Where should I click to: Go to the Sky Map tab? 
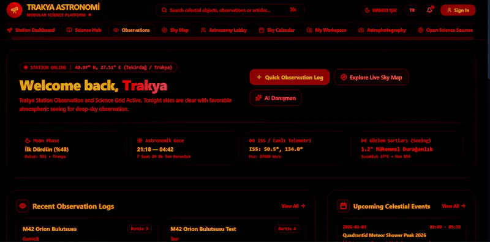click(175, 31)
